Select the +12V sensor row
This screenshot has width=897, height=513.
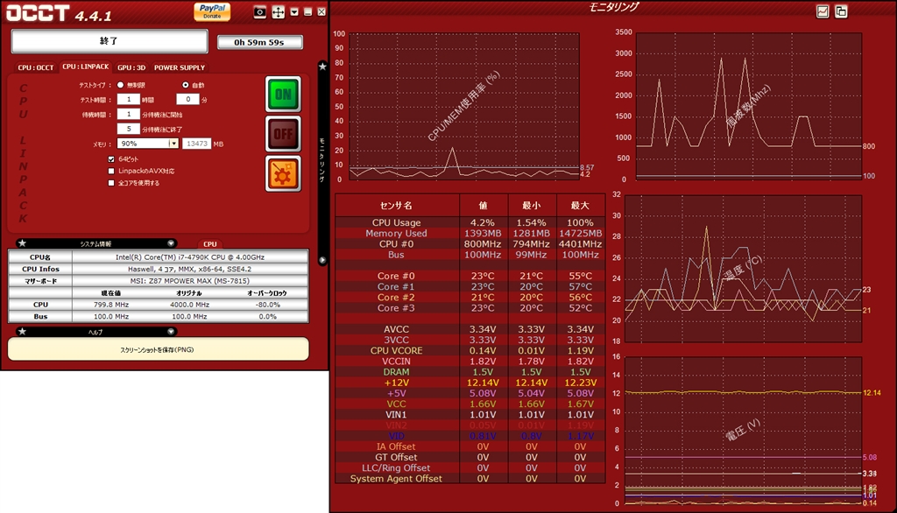pos(470,383)
